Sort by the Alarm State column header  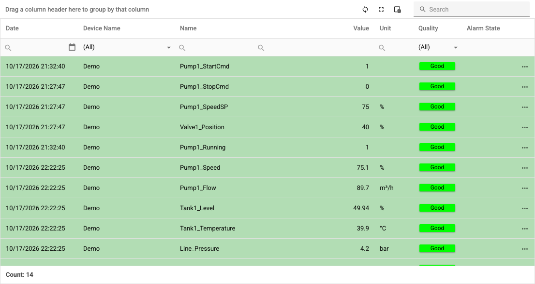(x=483, y=28)
